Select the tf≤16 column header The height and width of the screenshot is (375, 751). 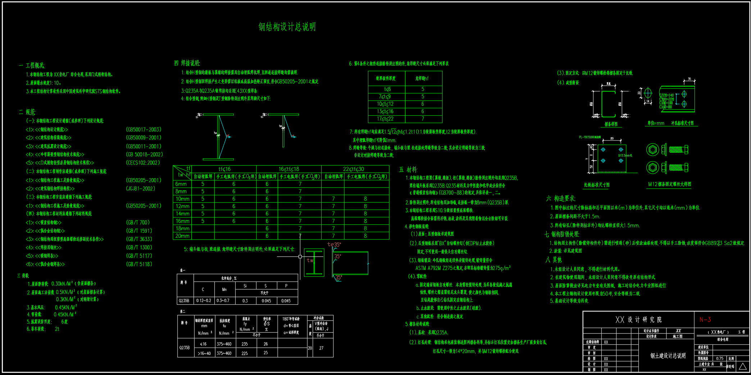[224, 169]
